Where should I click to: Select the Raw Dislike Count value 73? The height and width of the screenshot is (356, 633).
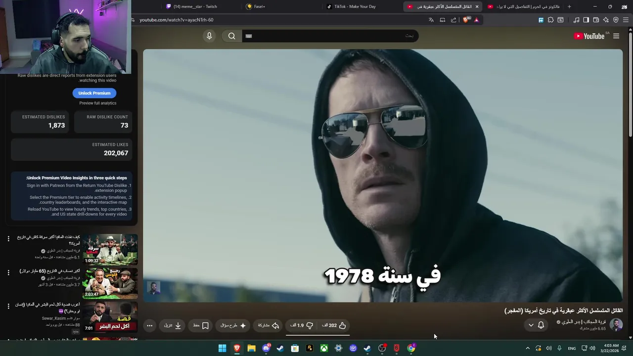click(x=124, y=126)
